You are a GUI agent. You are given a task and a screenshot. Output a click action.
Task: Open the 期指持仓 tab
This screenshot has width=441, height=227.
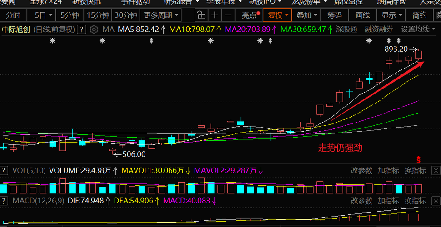(x=391, y=2)
